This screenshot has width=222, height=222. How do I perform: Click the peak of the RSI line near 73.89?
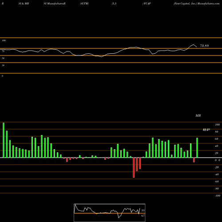click(194, 44)
